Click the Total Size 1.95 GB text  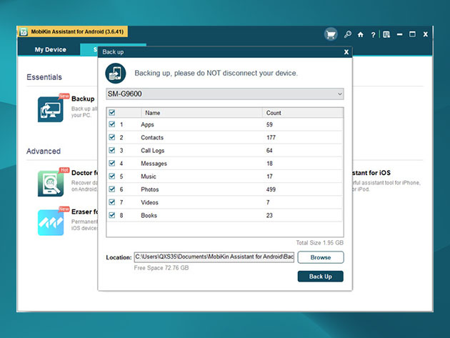point(320,243)
